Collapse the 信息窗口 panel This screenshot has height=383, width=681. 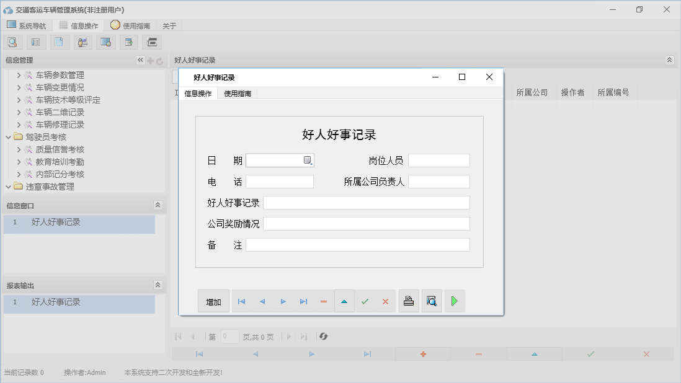pyautogui.click(x=158, y=205)
